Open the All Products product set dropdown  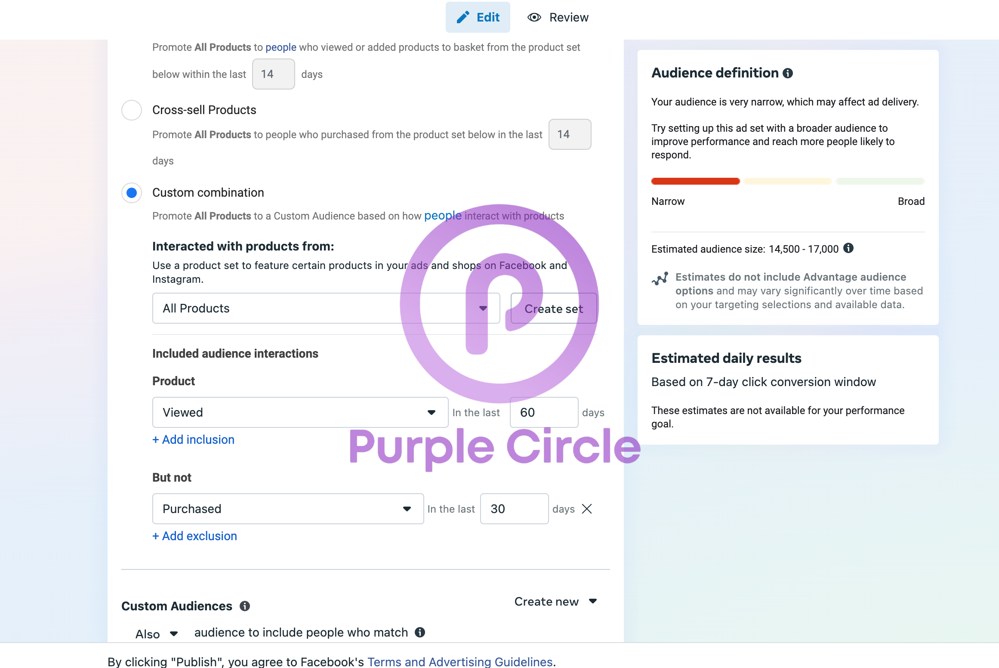[x=326, y=308]
